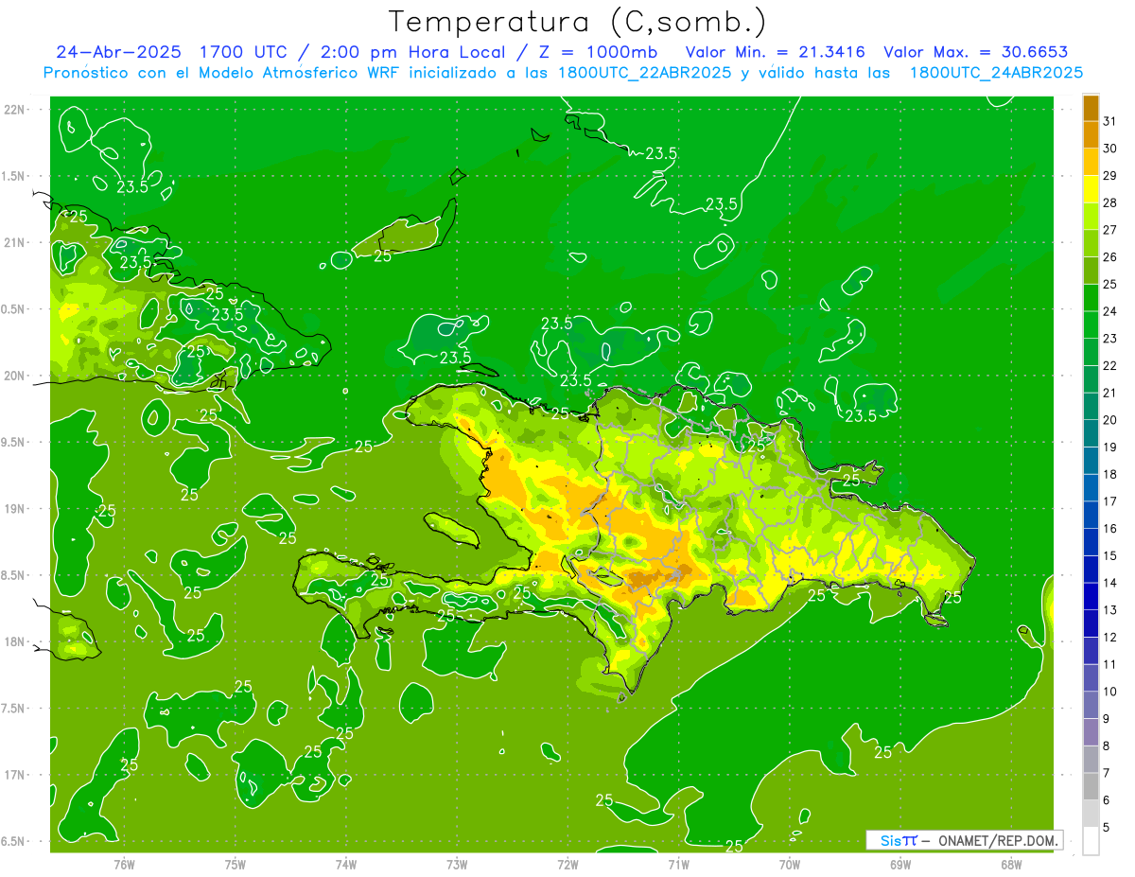Viewport: 1135px width, 877px height.
Task: Click the '8' legend scale label
Action: click(x=1107, y=745)
